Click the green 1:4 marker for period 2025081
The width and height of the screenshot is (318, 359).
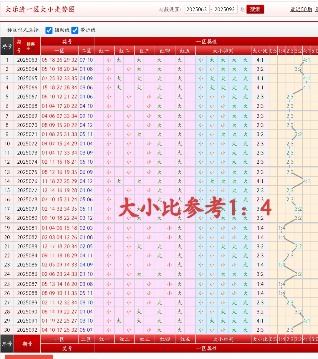281,228
